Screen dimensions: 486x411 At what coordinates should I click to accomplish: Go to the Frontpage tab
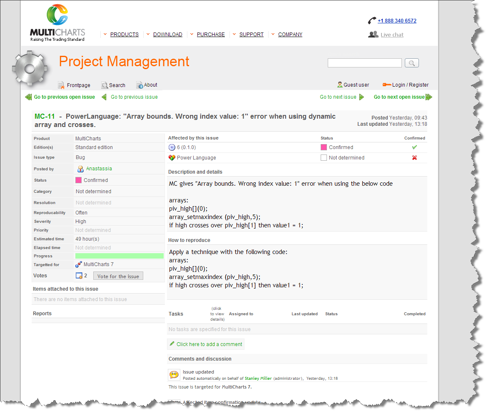pos(78,85)
